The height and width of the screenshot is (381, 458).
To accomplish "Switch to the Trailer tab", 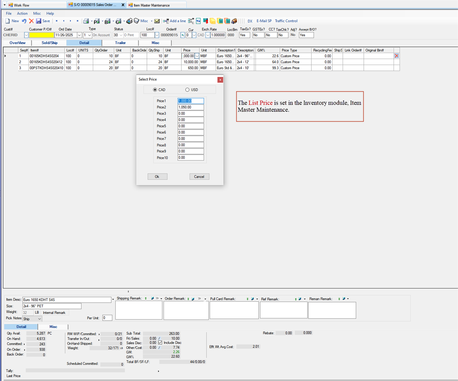I will point(120,43).
